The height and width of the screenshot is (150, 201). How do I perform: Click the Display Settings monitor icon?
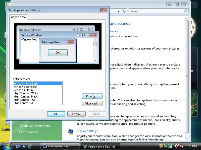click(x=71, y=132)
